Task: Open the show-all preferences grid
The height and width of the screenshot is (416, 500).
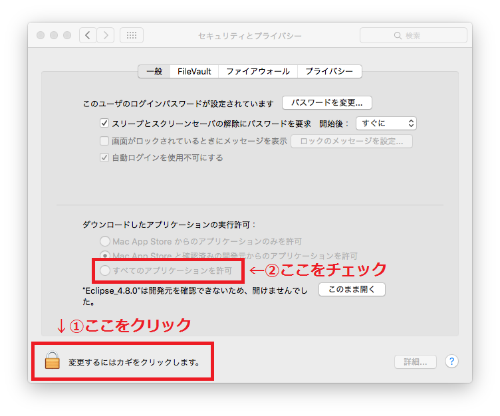Action: [131, 35]
